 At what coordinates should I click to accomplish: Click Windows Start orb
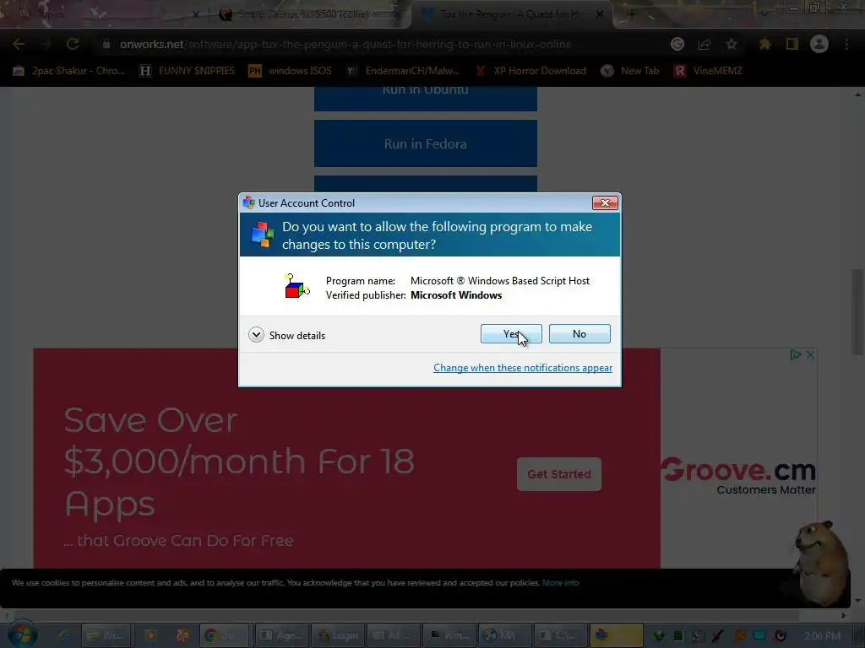(x=22, y=635)
